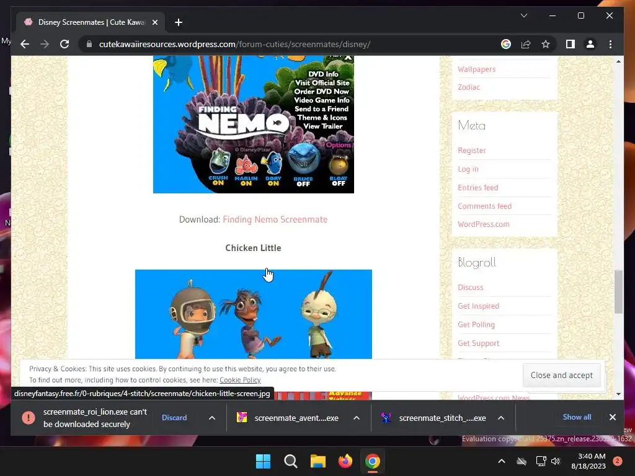The image size is (635, 476).
Task: Click the scrollbar up arrow
Action: (618, 61)
